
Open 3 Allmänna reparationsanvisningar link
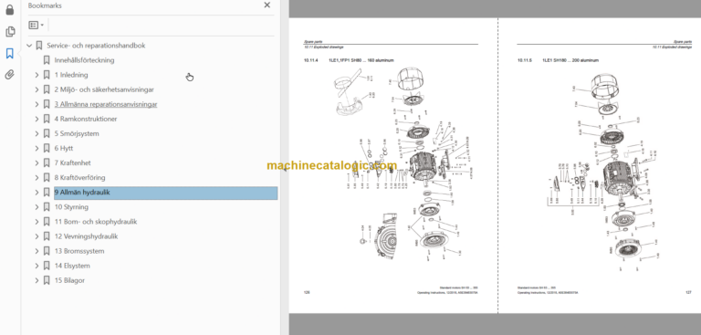click(106, 104)
